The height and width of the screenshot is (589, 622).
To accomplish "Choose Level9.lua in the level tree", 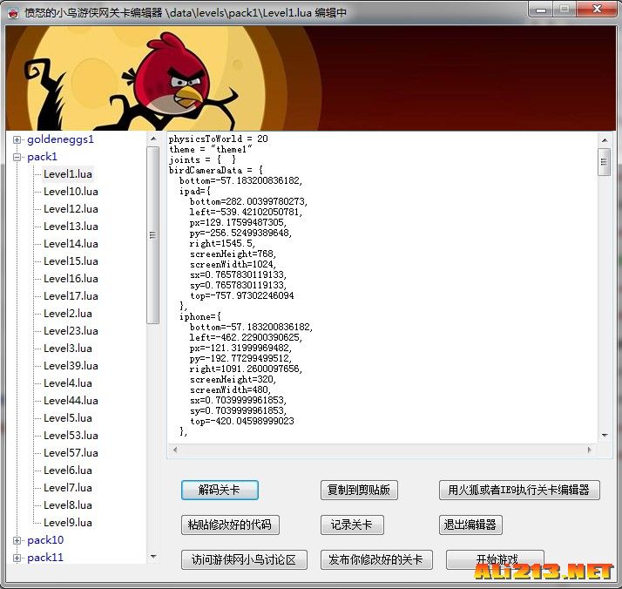I will tap(67, 523).
